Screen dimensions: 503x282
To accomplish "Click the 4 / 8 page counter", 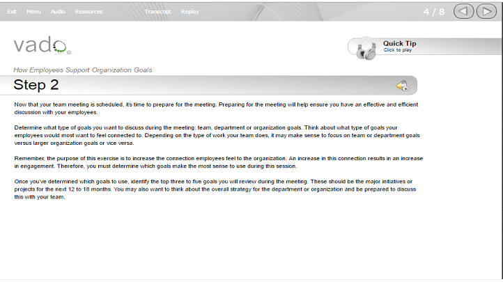I will point(434,12).
